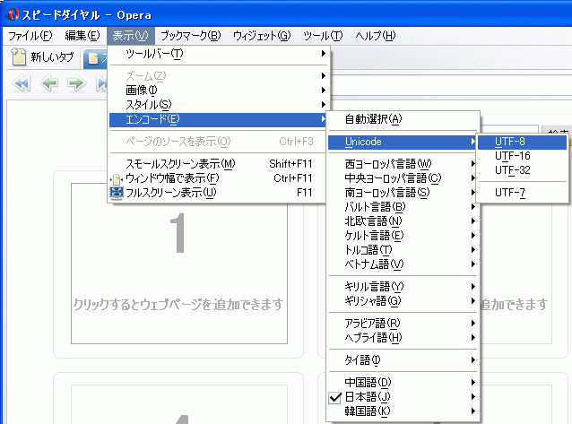Open the 編集(E) menu
572x424 pixels.
coord(82,36)
